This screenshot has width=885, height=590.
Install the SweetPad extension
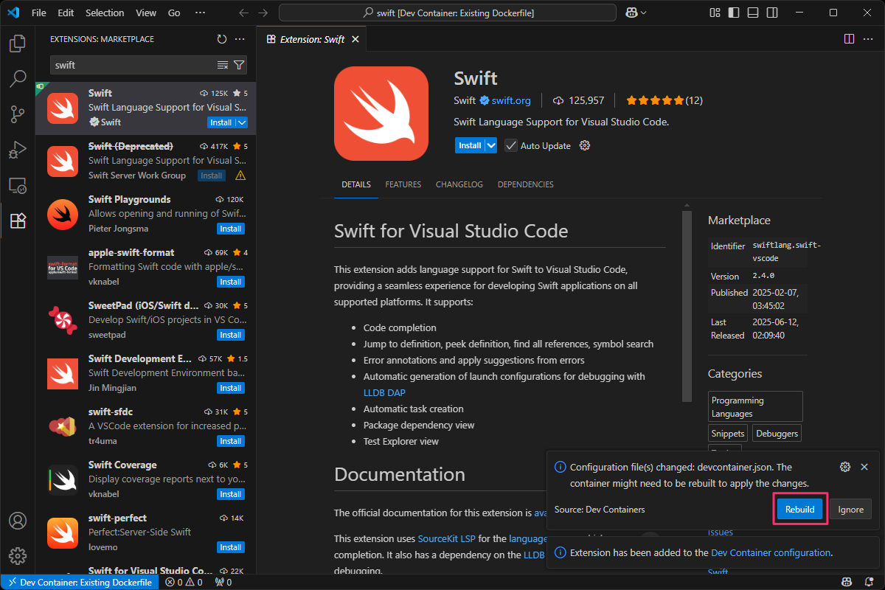tap(231, 335)
